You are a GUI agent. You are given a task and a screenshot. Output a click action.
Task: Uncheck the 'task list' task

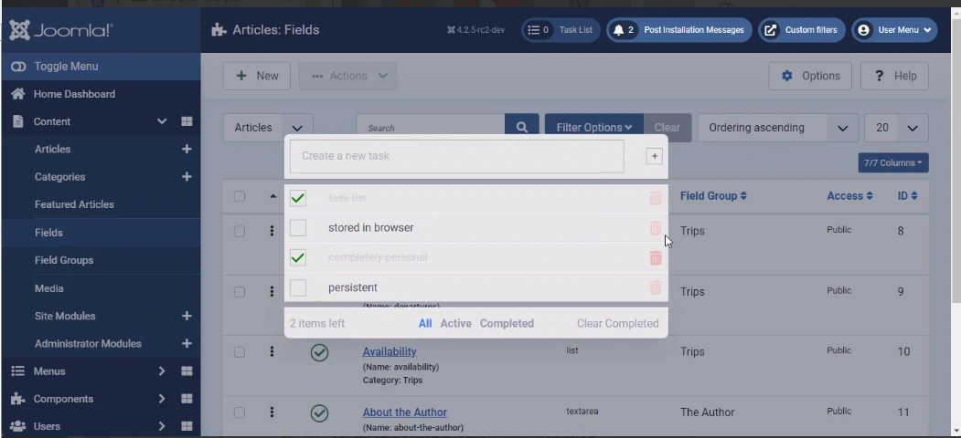[x=298, y=198]
